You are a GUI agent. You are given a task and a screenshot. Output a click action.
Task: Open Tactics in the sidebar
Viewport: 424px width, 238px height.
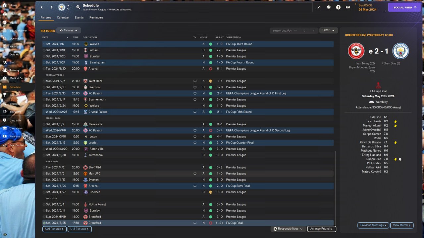coord(14,47)
